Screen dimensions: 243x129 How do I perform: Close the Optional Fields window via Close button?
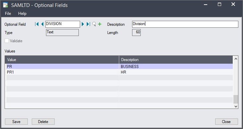(x=226, y=122)
